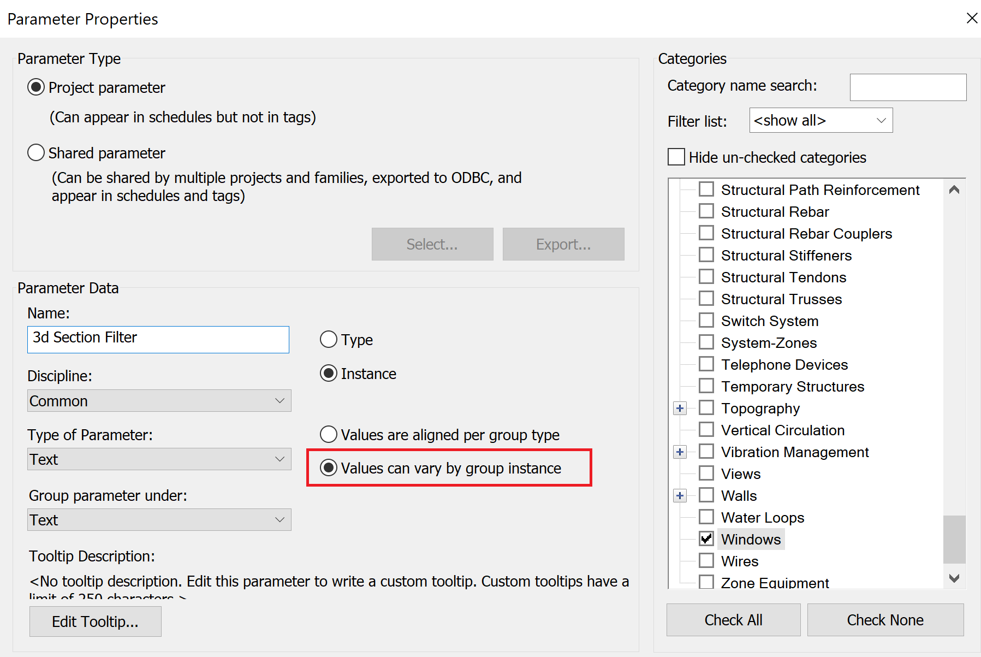
Task: Uncheck the Windows category
Action: point(706,539)
